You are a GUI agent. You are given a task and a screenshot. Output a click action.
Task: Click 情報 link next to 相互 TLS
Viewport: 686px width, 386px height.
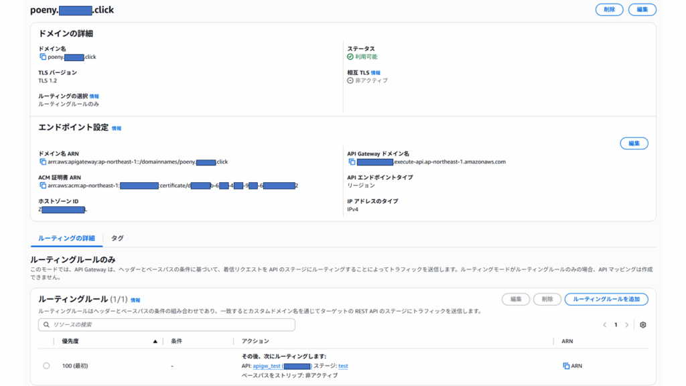coord(376,72)
